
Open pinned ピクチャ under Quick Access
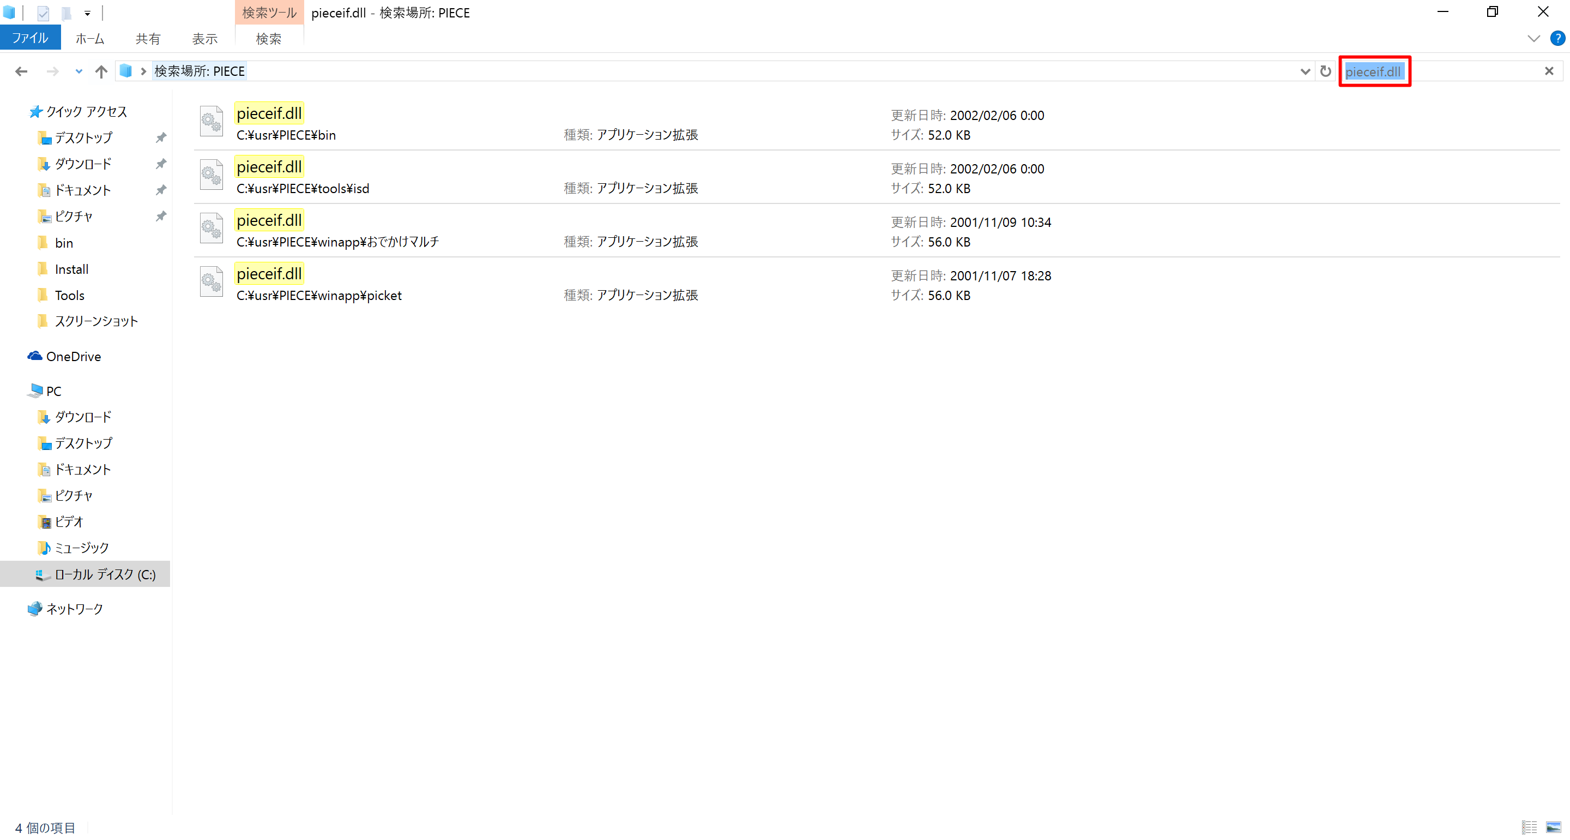click(x=74, y=217)
